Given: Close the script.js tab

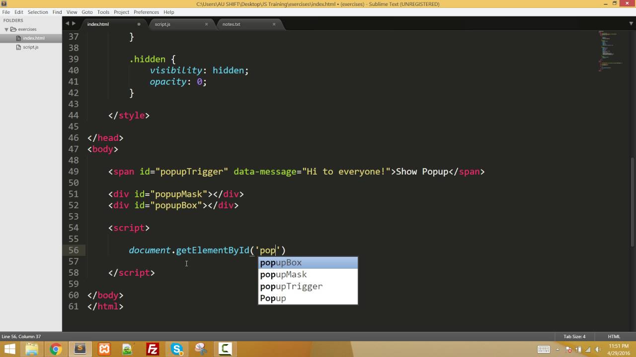Looking at the screenshot, I should coord(207,24).
